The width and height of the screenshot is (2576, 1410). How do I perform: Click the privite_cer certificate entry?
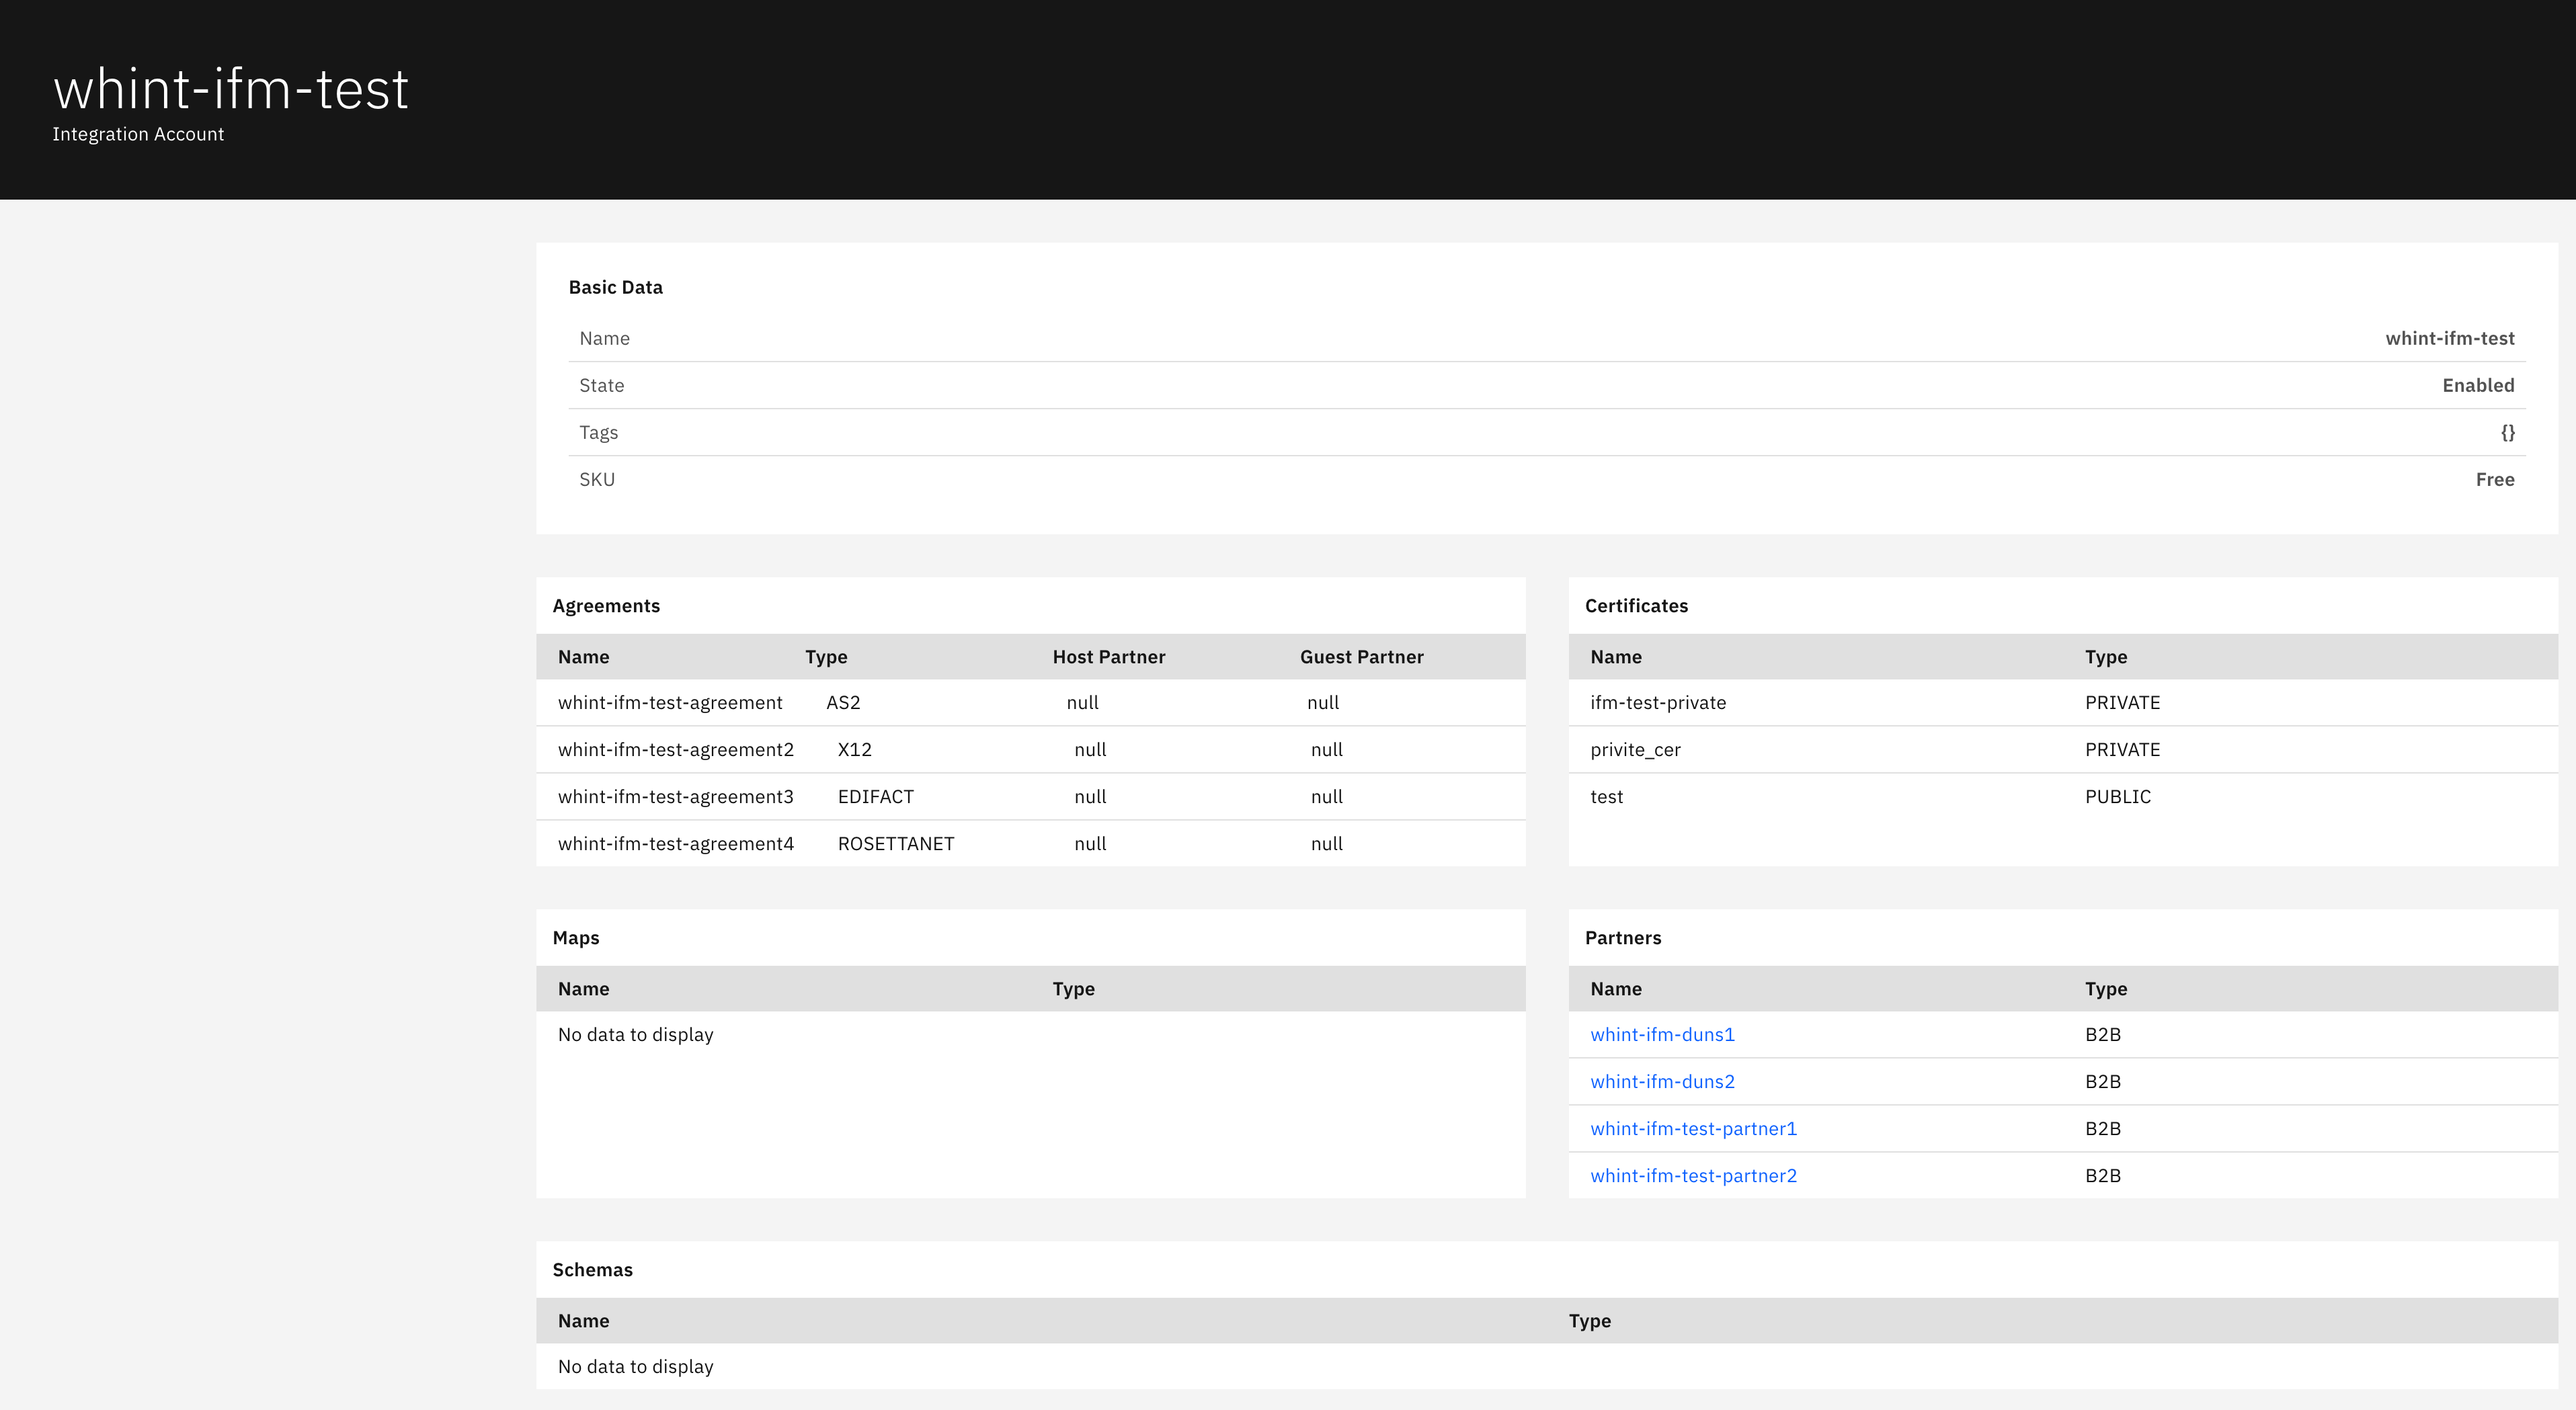[1635, 749]
